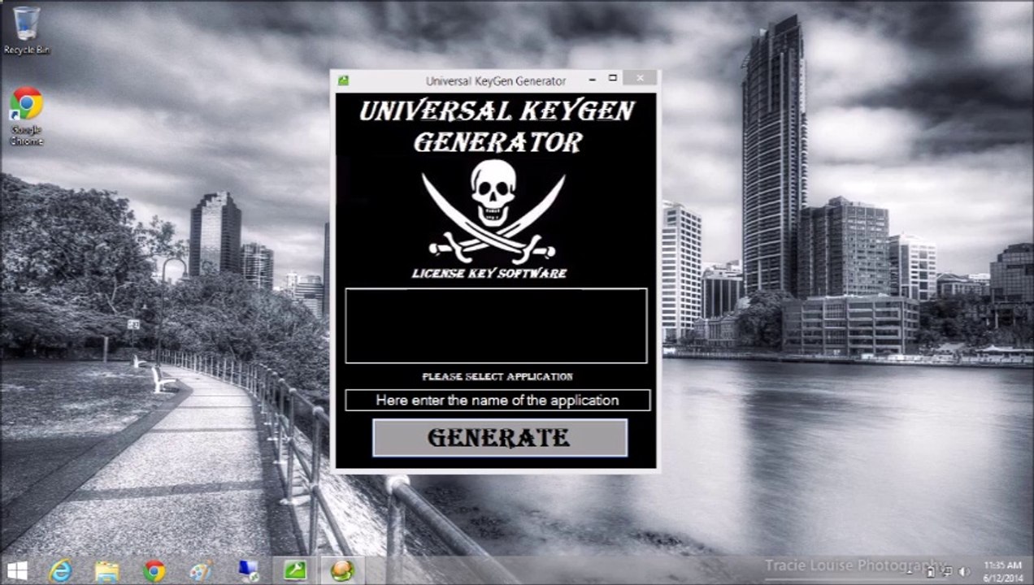Select the Google Chrome desktop shortcut
Image resolution: width=1034 pixels, height=585 pixels.
(x=26, y=117)
